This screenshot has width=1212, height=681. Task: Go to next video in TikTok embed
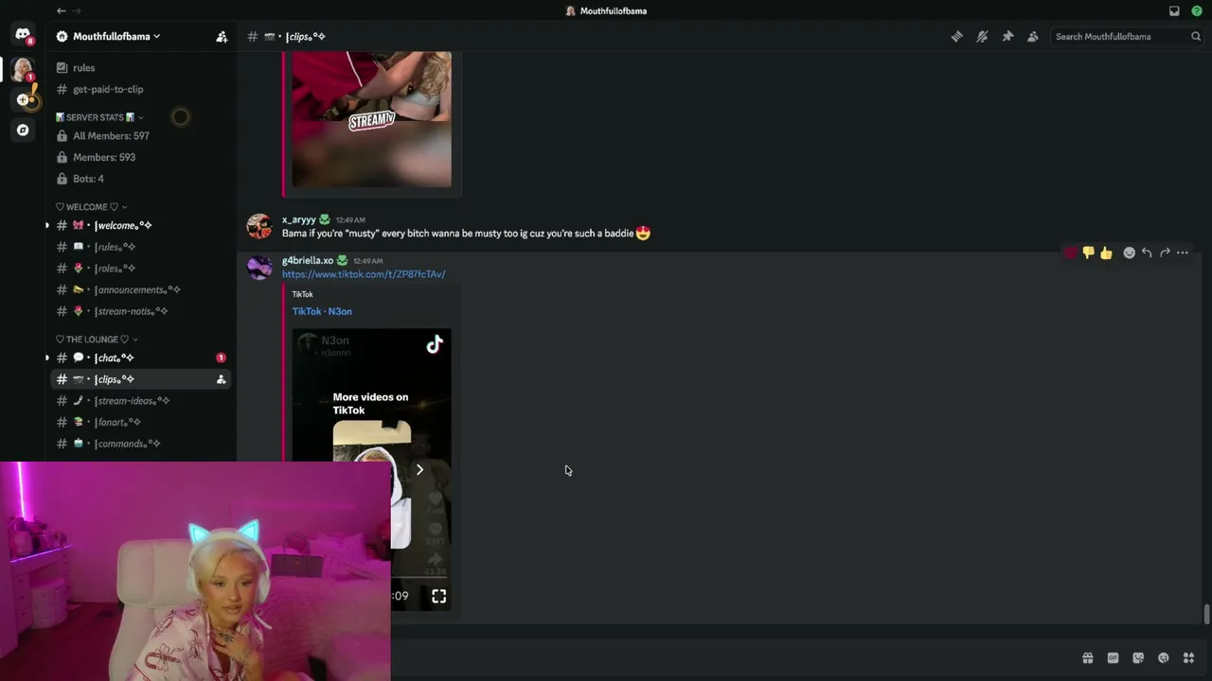tap(419, 470)
